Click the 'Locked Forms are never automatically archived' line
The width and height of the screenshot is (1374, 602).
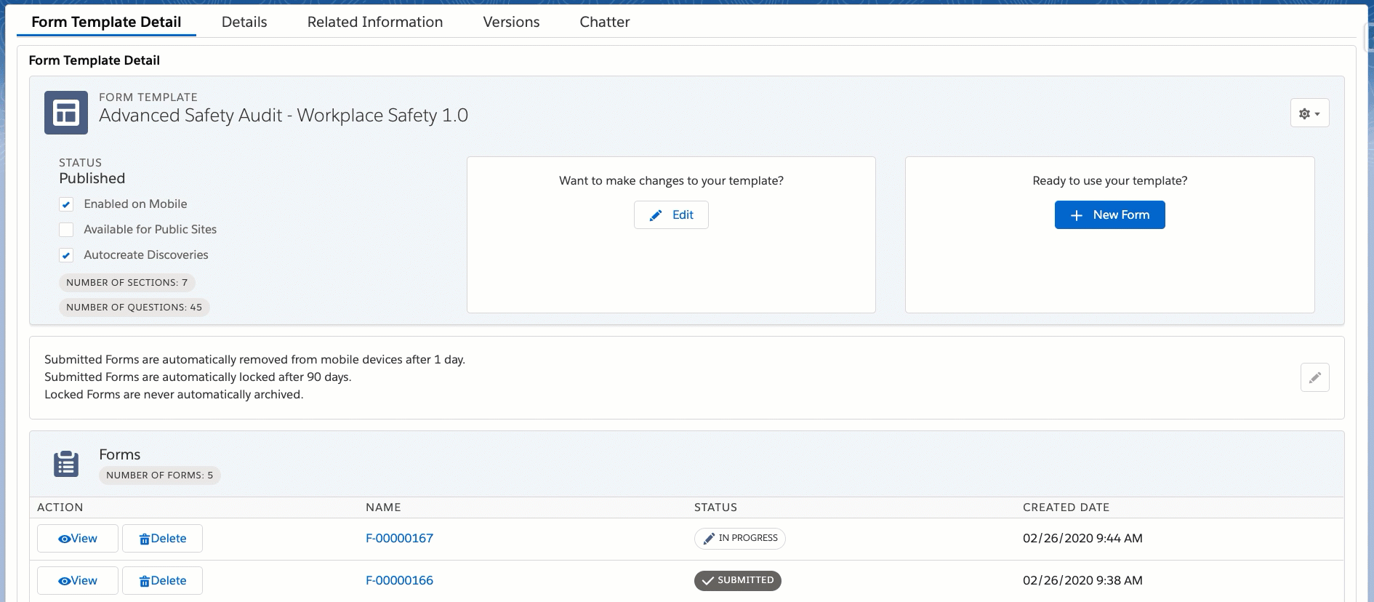point(174,395)
